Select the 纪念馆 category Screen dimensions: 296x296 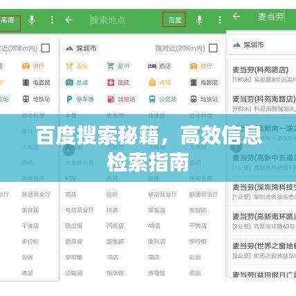tap(115, 273)
